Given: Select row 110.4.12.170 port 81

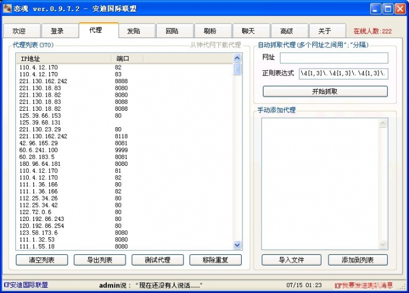Looking at the screenshot, I should tap(124, 171).
